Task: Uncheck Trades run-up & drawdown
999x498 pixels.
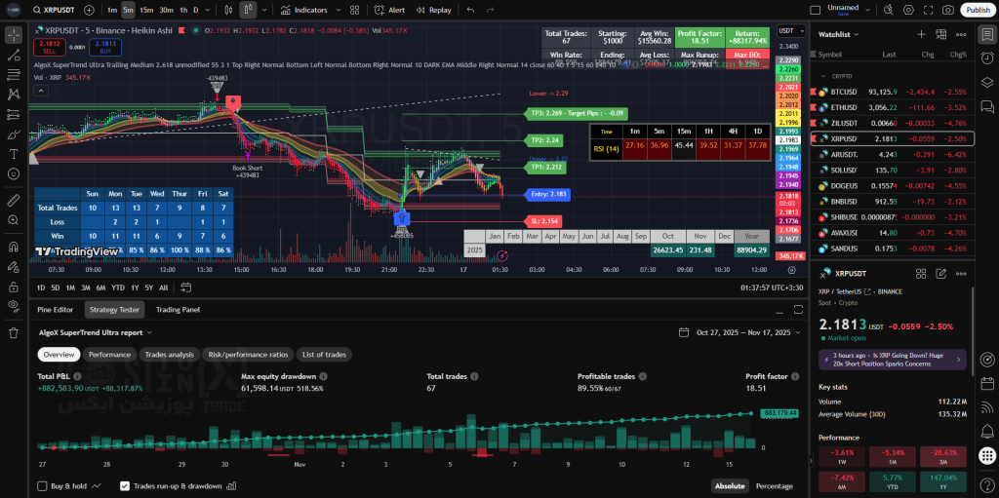Action: point(125,486)
